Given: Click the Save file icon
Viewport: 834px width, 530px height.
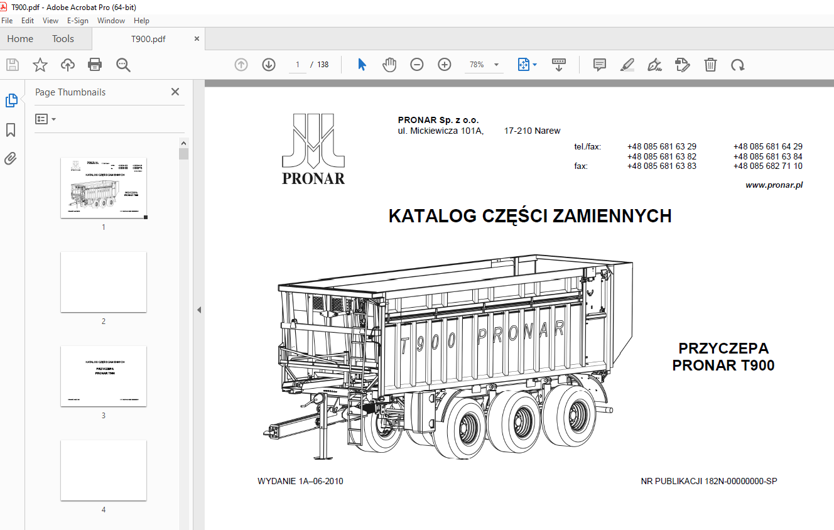Looking at the screenshot, I should click(x=13, y=65).
